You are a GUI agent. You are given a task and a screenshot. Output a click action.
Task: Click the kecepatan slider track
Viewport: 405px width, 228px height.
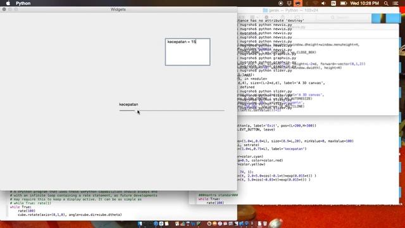pos(171,110)
